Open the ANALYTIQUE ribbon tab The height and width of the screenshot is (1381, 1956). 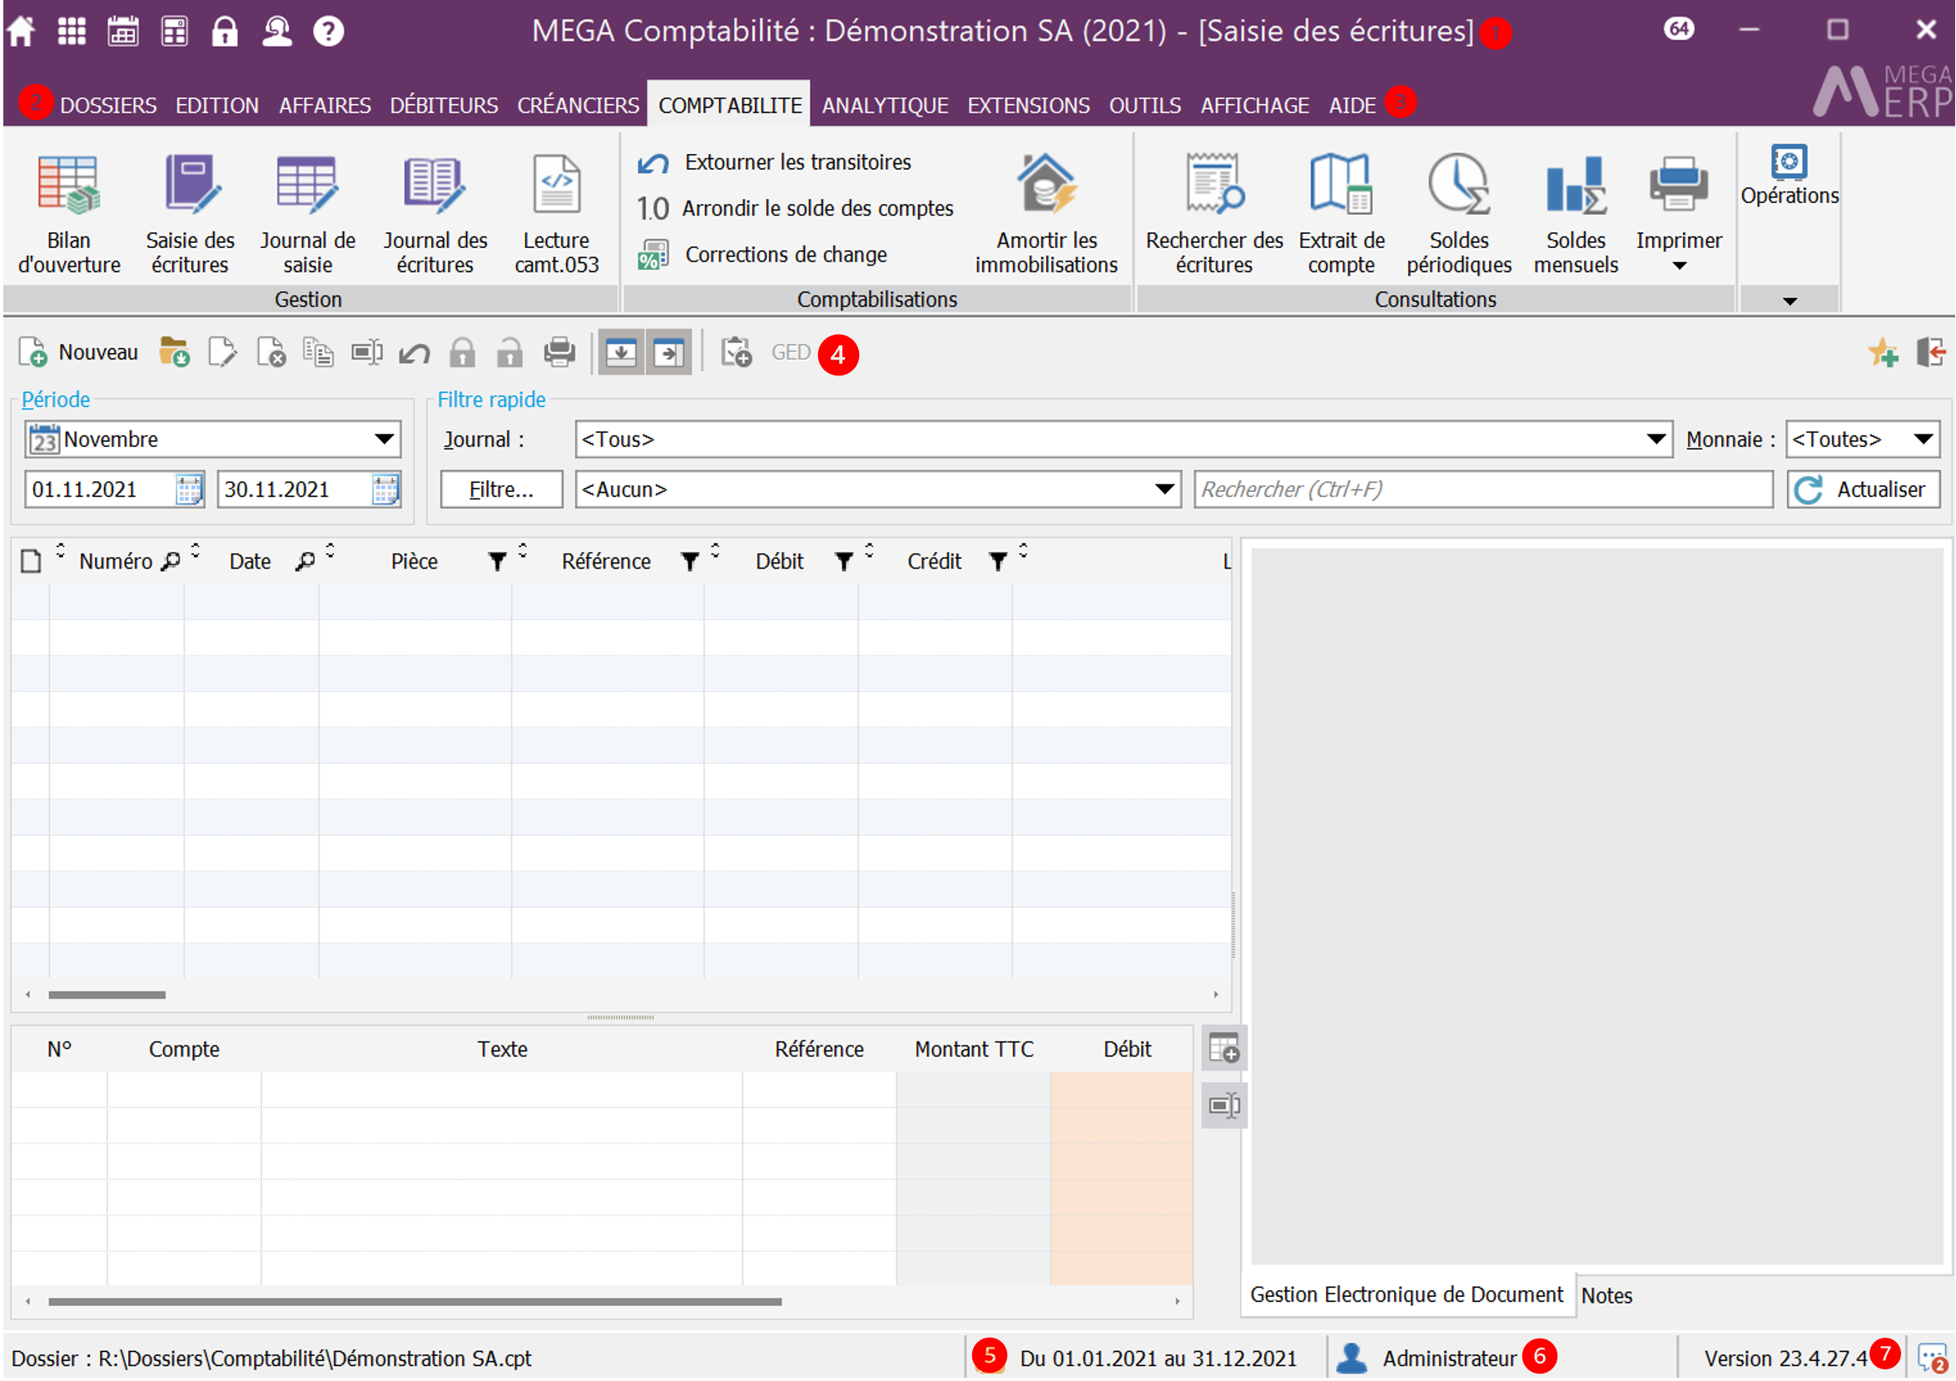[884, 106]
